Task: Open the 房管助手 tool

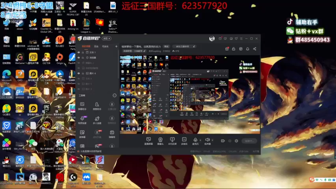Action: [x=97, y=106]
